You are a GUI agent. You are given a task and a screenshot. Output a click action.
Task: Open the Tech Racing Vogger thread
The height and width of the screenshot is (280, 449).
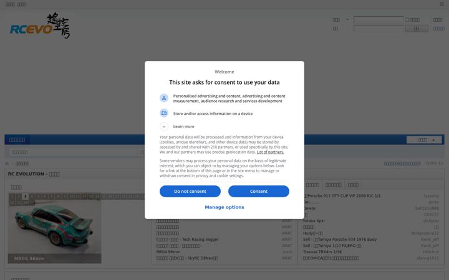[188, 240]
